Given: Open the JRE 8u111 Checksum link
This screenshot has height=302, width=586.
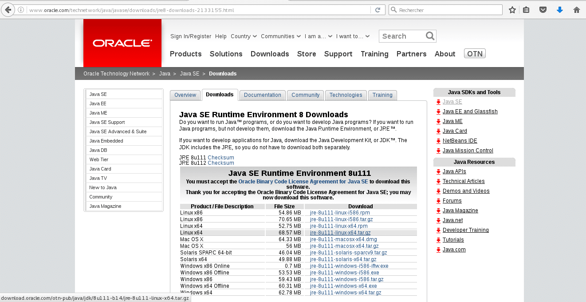Looking at the screenshot, I should coord(221,158).
